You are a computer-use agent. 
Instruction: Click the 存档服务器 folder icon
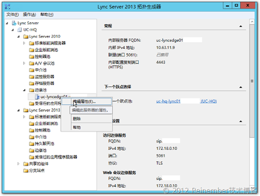coord(31,83)
